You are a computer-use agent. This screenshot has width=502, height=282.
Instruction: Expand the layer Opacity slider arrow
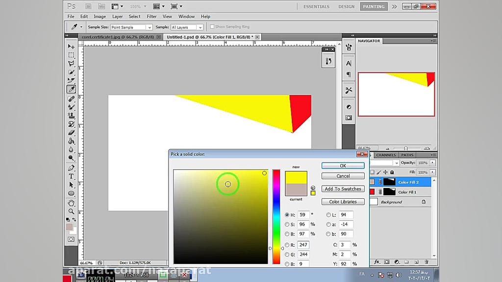click(x=433, y=163)
